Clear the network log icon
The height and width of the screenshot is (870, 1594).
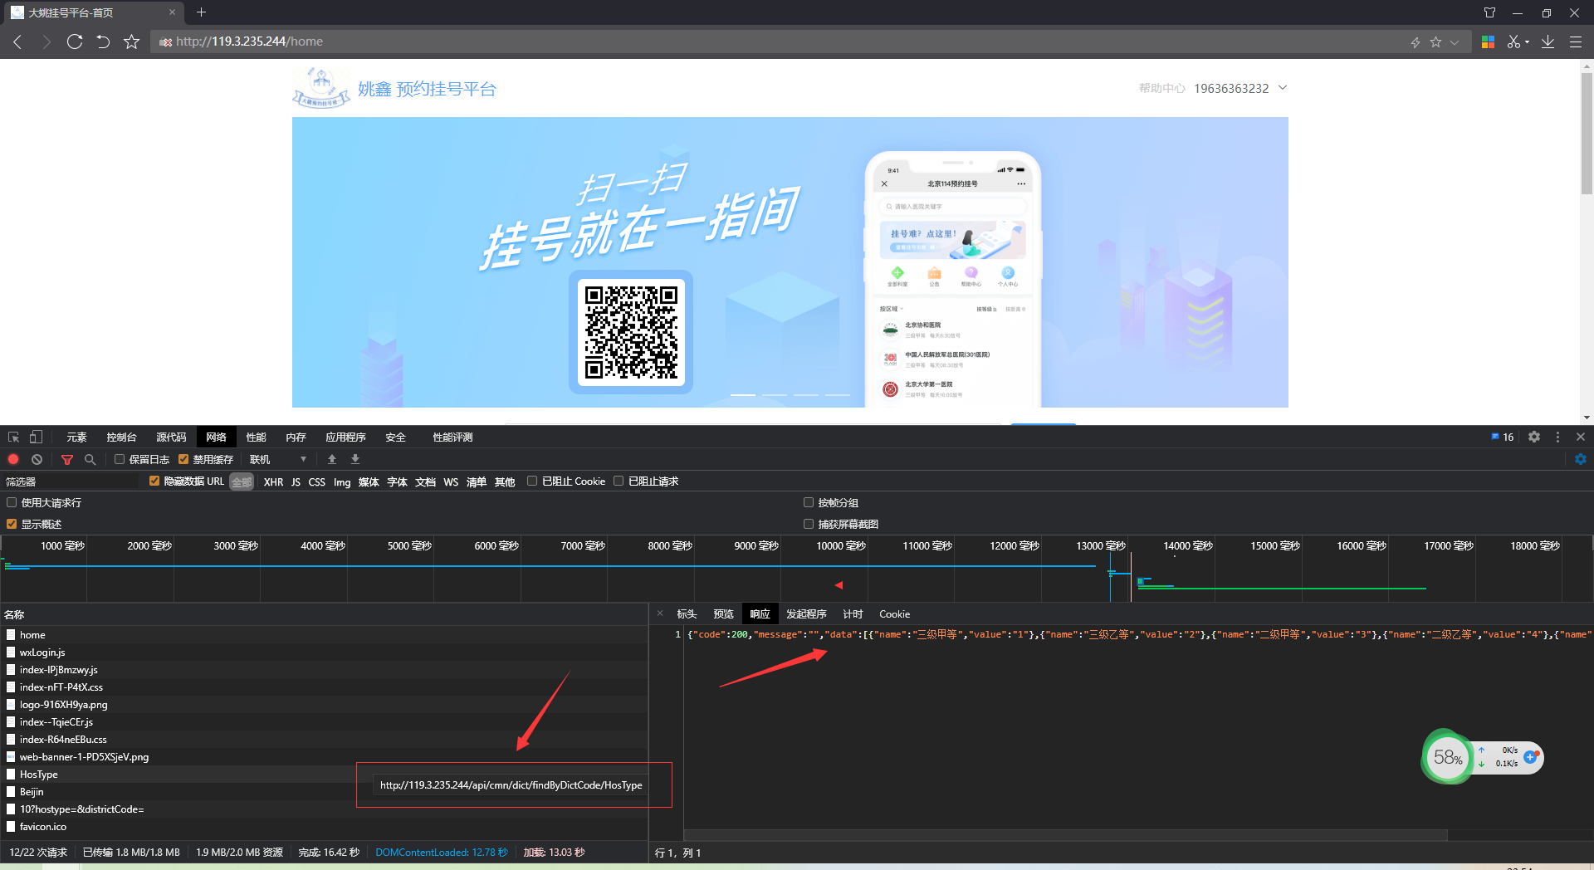tap(37, 459)
